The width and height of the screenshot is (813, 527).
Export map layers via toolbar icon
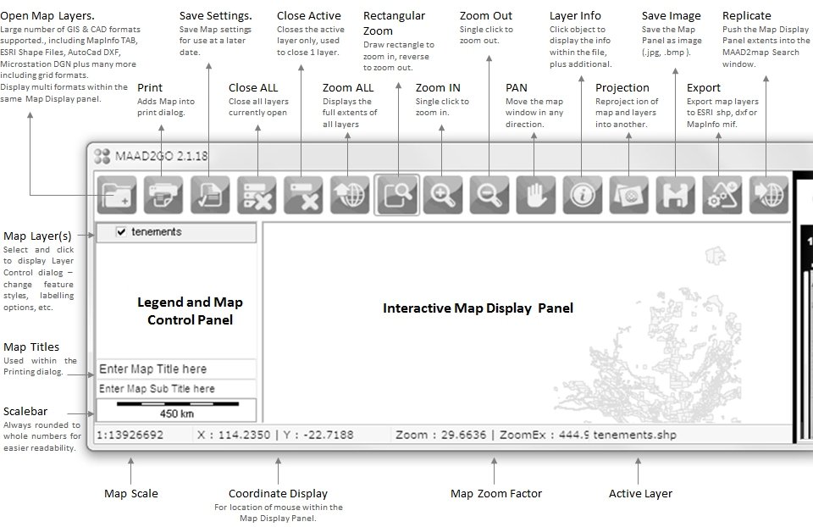tap(722, 195)
